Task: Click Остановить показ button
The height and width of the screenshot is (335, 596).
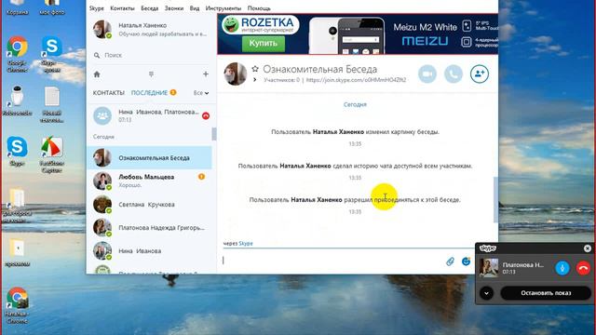Action: (x=546, y=293)
